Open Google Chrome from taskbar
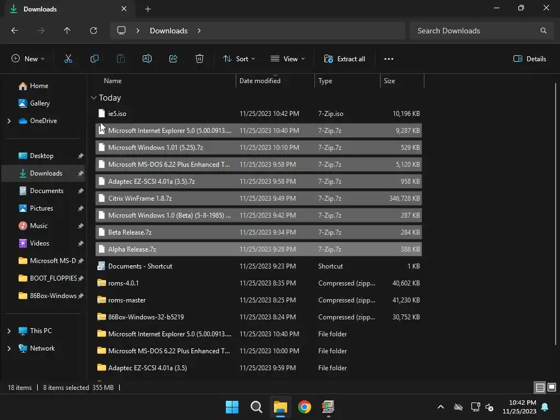560x420 pixels. (305, 407)
